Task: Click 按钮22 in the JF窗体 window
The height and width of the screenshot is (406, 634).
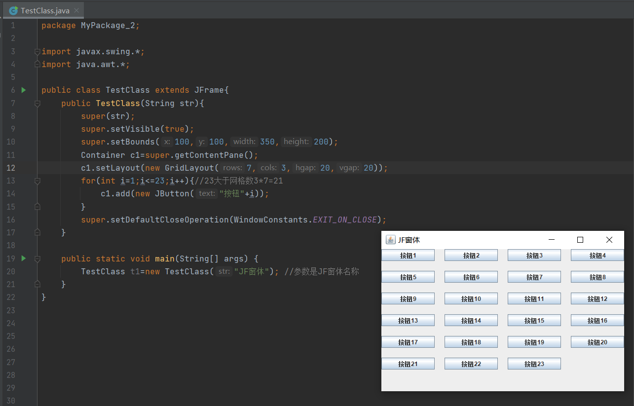Action: point(471,364)
